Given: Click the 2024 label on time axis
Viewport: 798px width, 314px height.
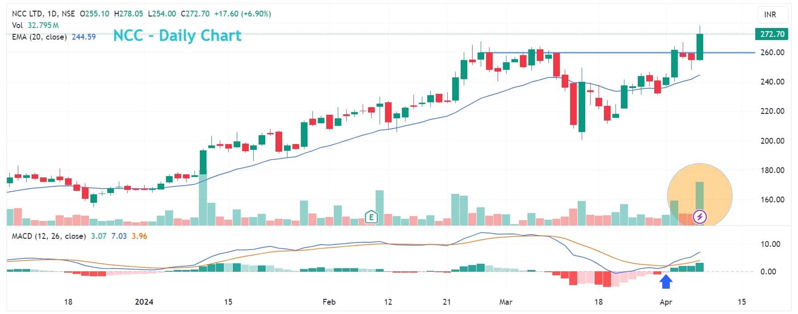Looking at the screenshot, I should 144,302.
